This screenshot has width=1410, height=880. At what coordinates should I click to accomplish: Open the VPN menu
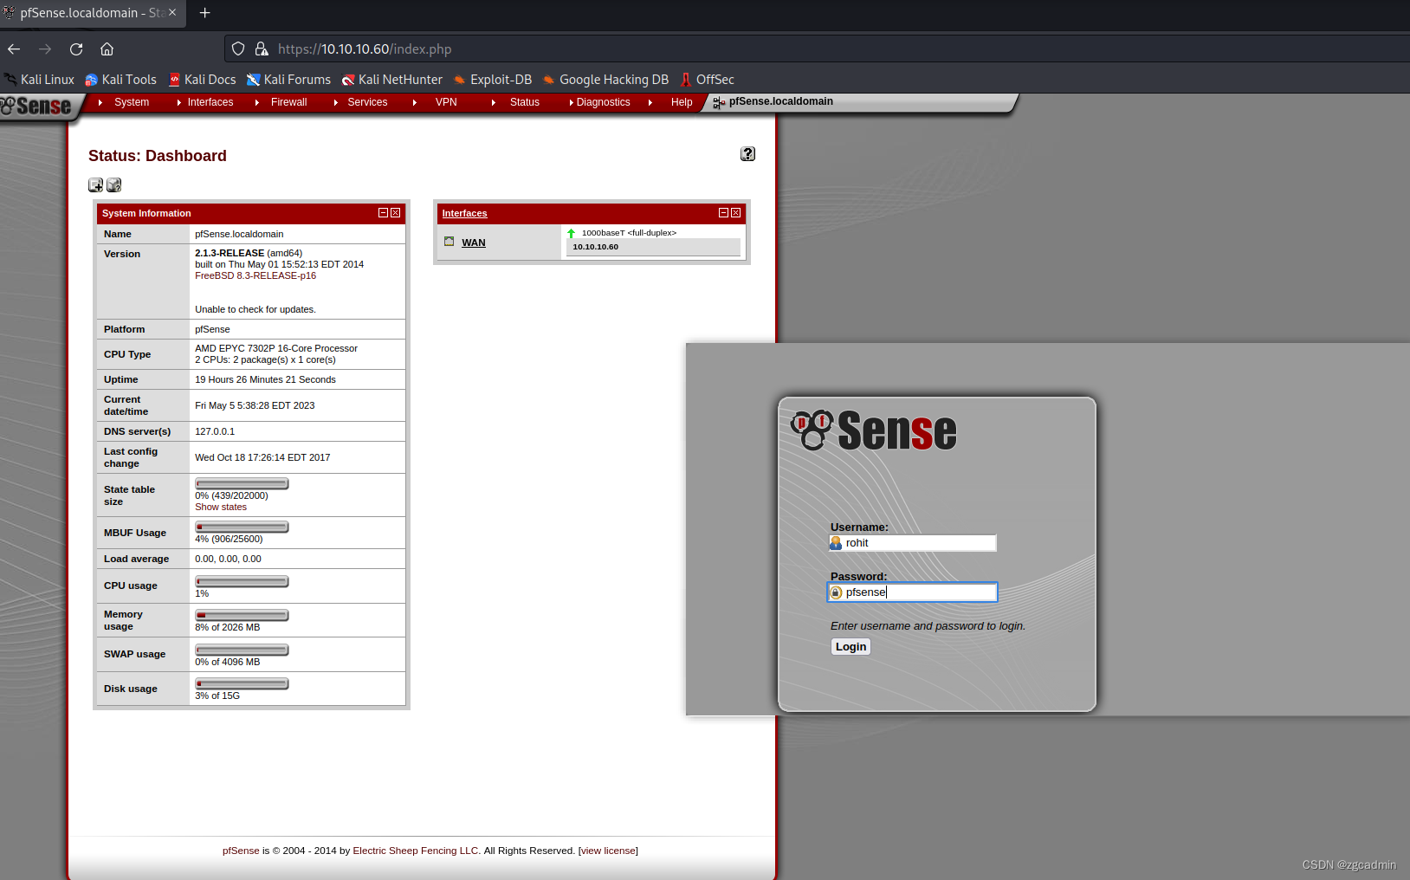coord(446,102)
